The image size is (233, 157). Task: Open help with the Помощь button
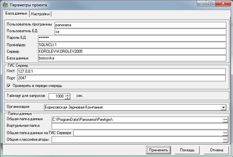pos(187,150)
